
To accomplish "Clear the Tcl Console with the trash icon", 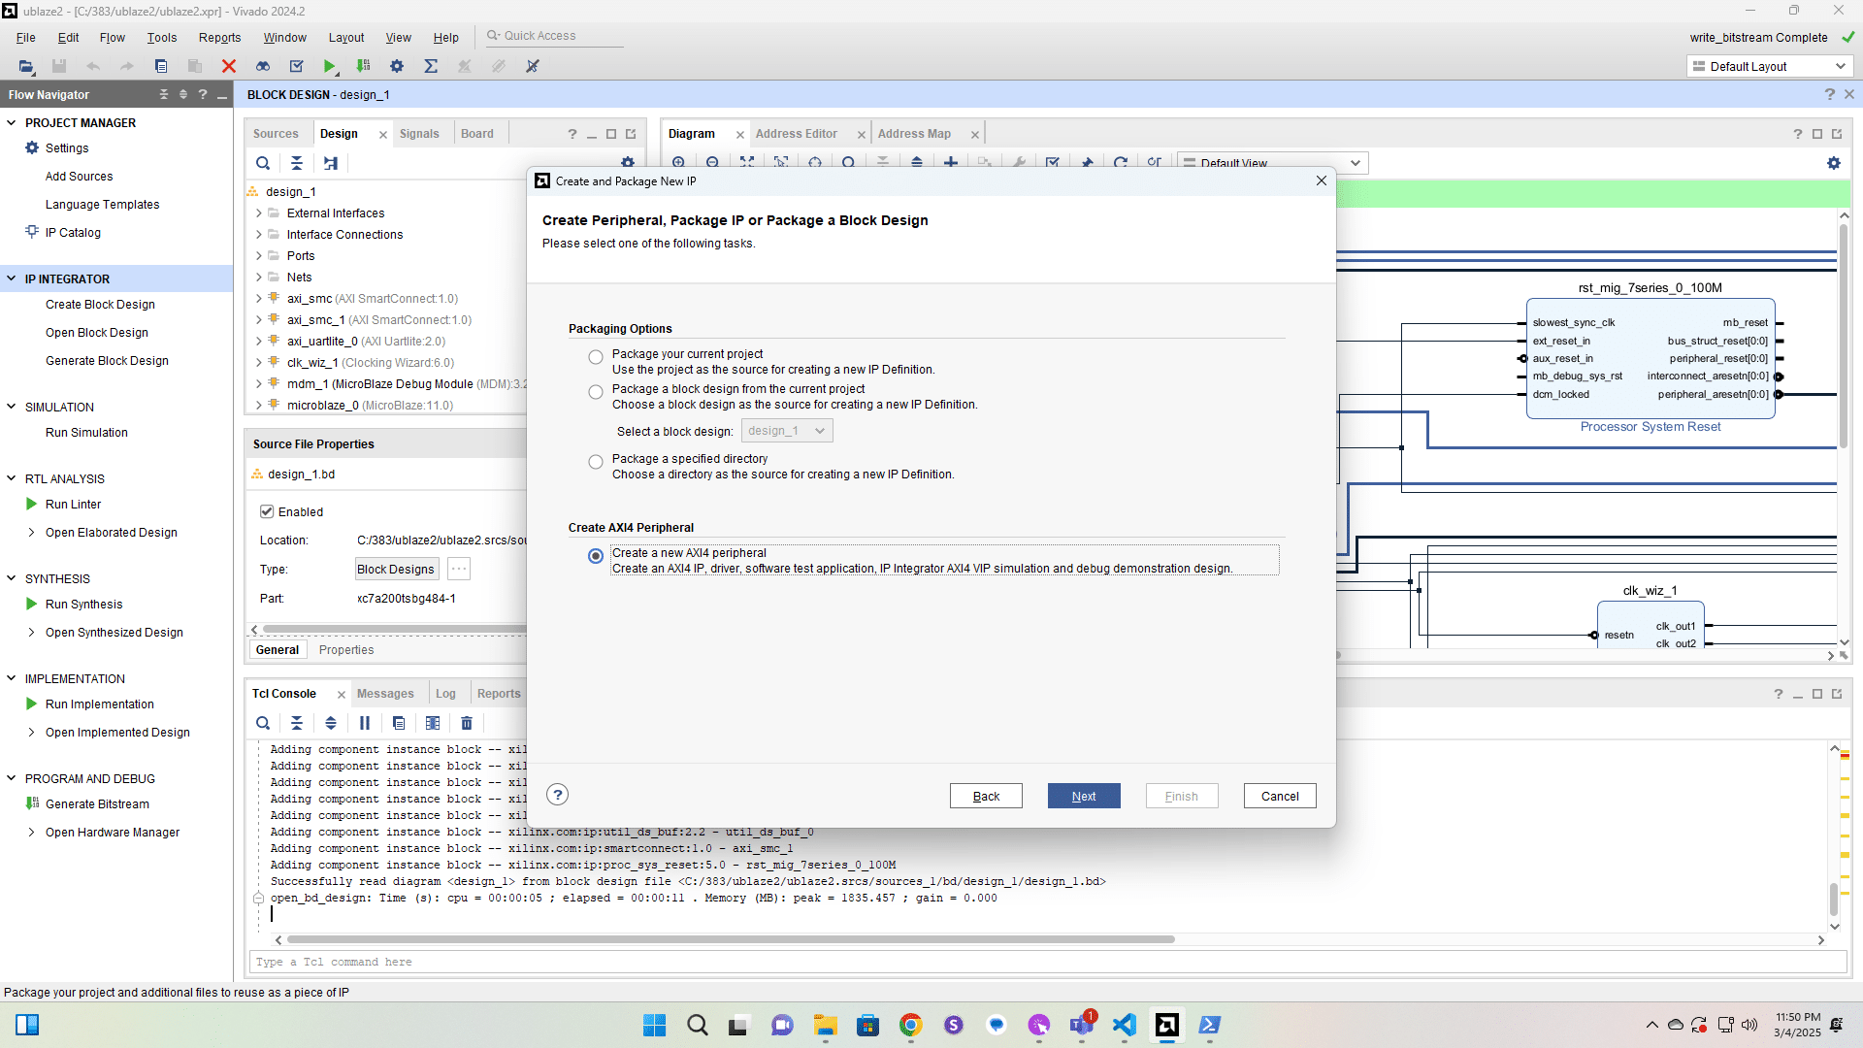I will (467, 723).
